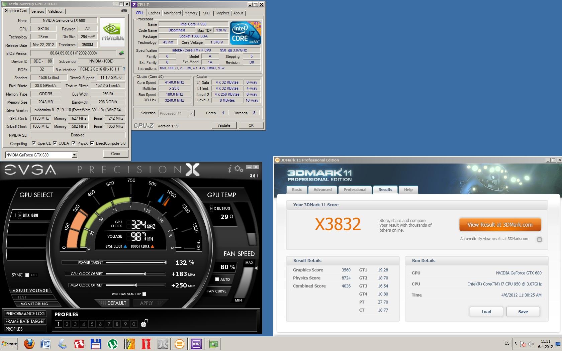Expand hidden tray icons arrow
Screen dimensions: 562x351
[516, 344]
